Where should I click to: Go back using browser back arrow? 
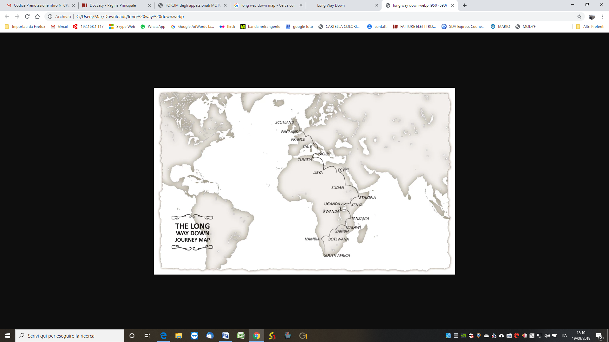pyautogui.click(x=7, y=16)
